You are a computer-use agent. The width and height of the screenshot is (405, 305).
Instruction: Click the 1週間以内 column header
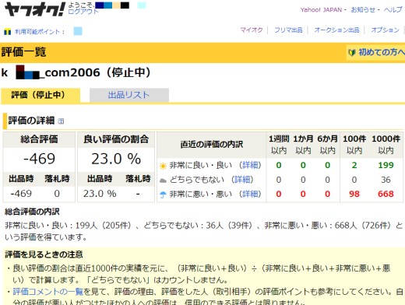pyautogui.click(x=279, y=145)
